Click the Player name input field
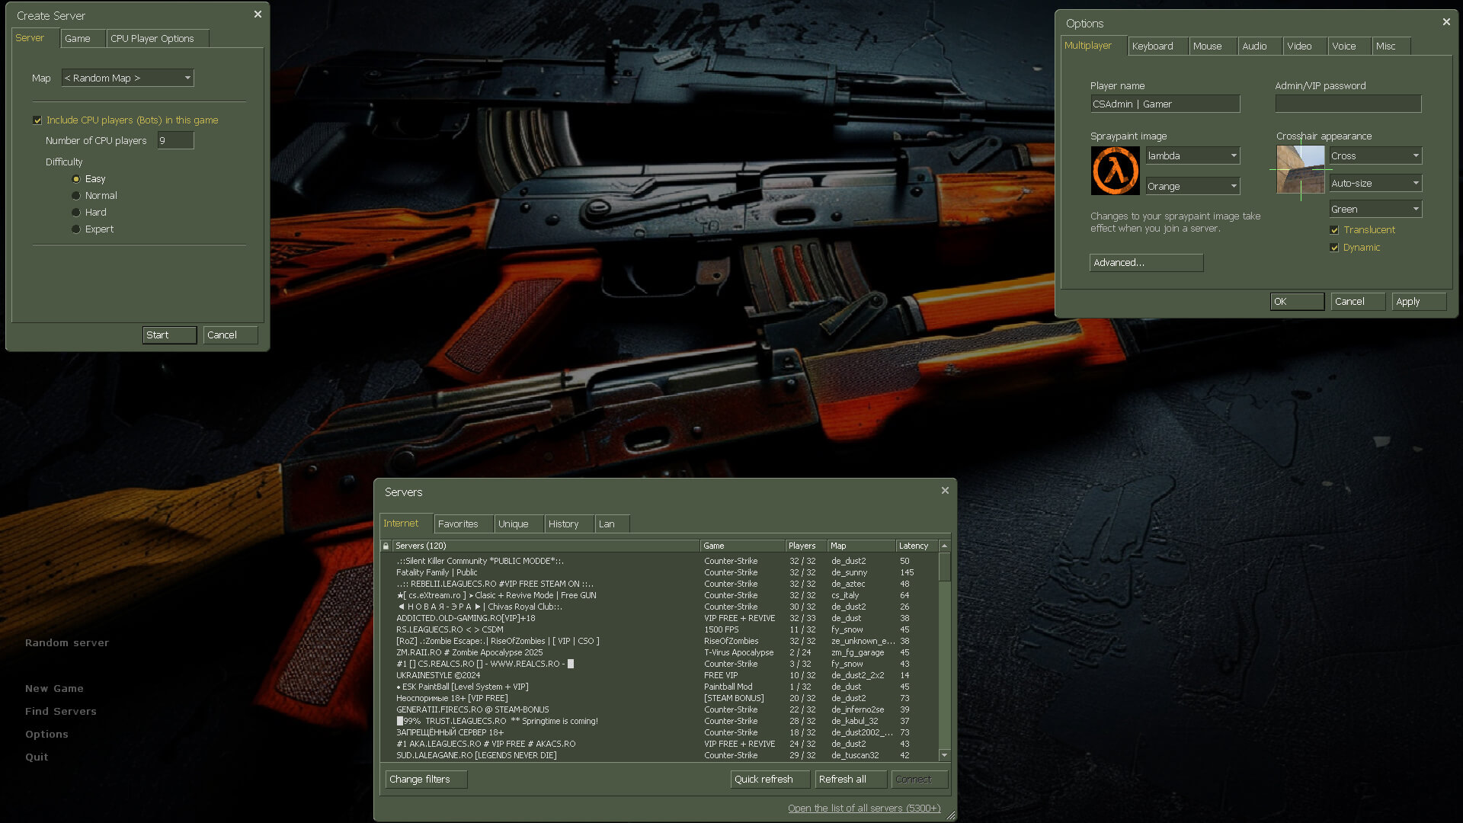Image resolution: width=1463 pixels, height=823 pixels. pyautogui.click(x=1165, y=104)
